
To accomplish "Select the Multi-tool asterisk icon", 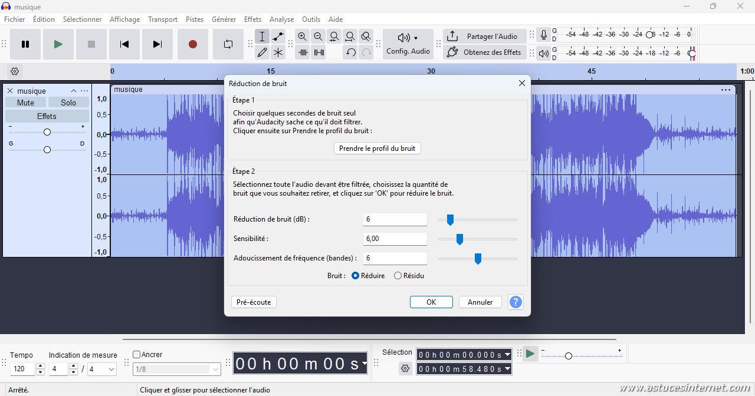I will [x=278, y=52].
